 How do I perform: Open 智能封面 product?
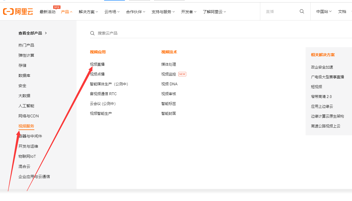click(x=169, y=113)
